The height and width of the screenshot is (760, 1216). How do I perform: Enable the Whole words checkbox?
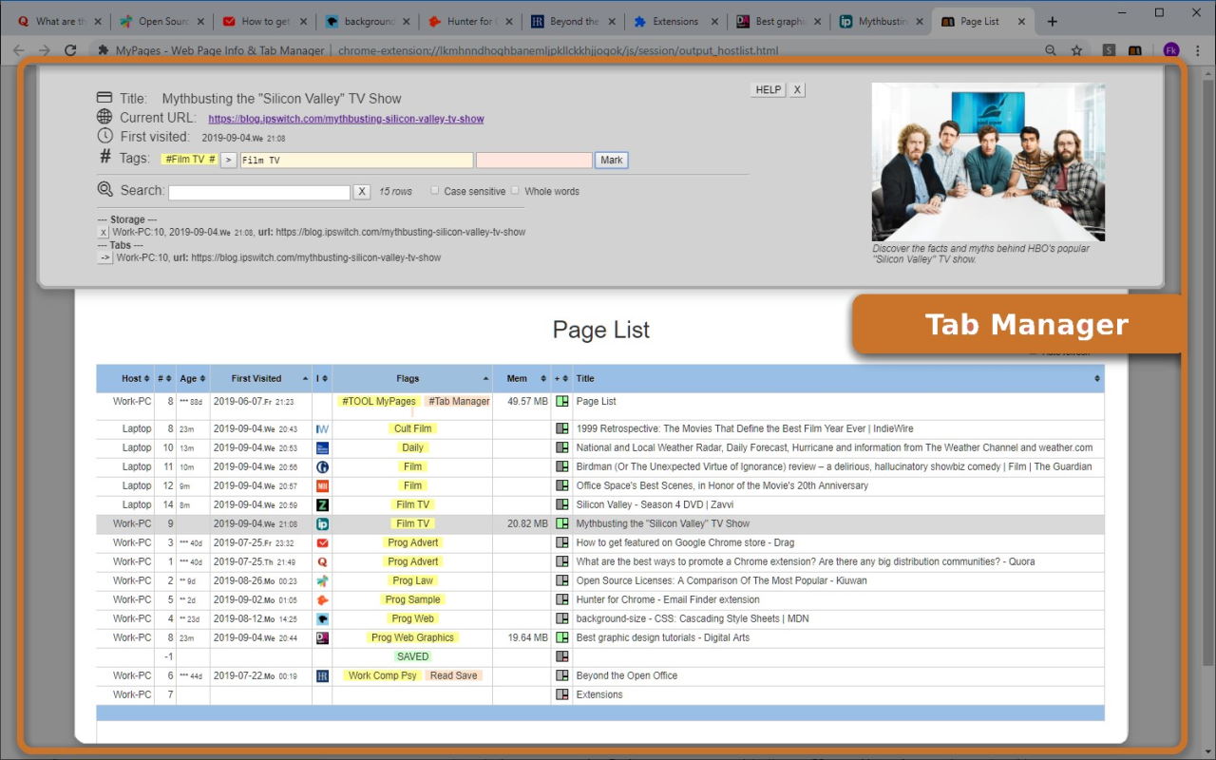pyautogui.click(x=516, y=190)
